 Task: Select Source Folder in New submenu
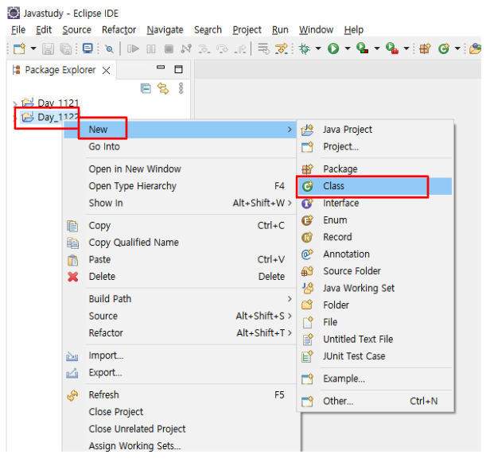coord(375,271)
